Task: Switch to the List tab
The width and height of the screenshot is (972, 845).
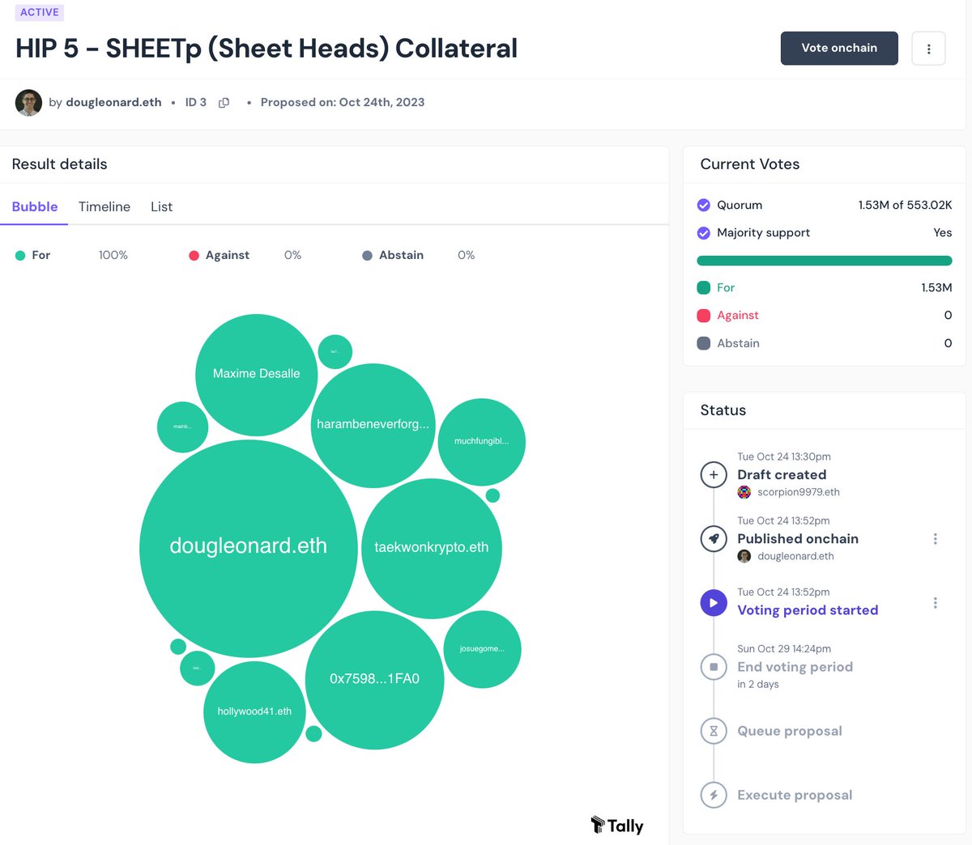Action: tap(161, 206)
